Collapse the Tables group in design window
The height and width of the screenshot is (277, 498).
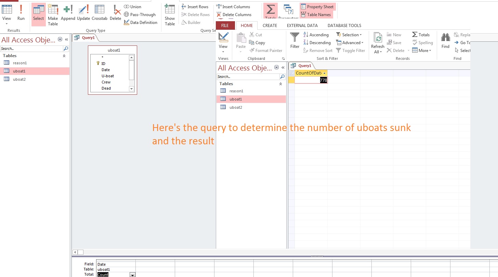(64, 56)
